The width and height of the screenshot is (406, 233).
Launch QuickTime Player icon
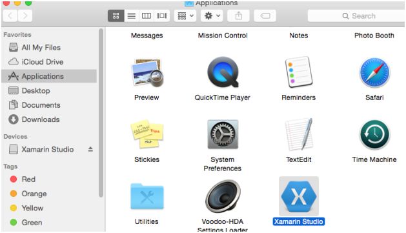[x=223, y=72]
